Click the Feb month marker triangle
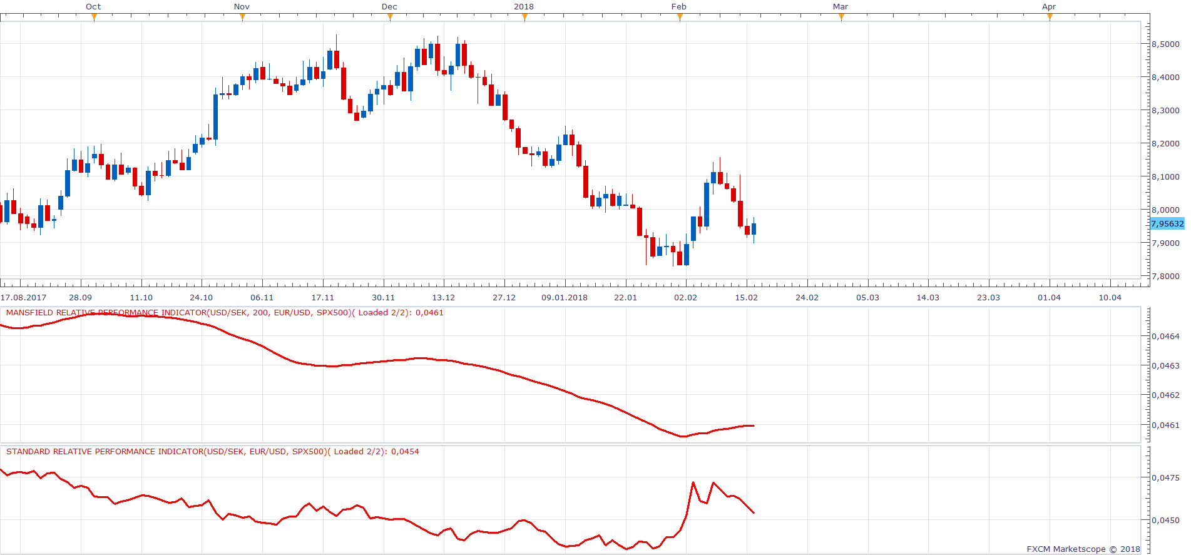The height and width of the screenshot is (555, 1191). (x=680, y=17)
